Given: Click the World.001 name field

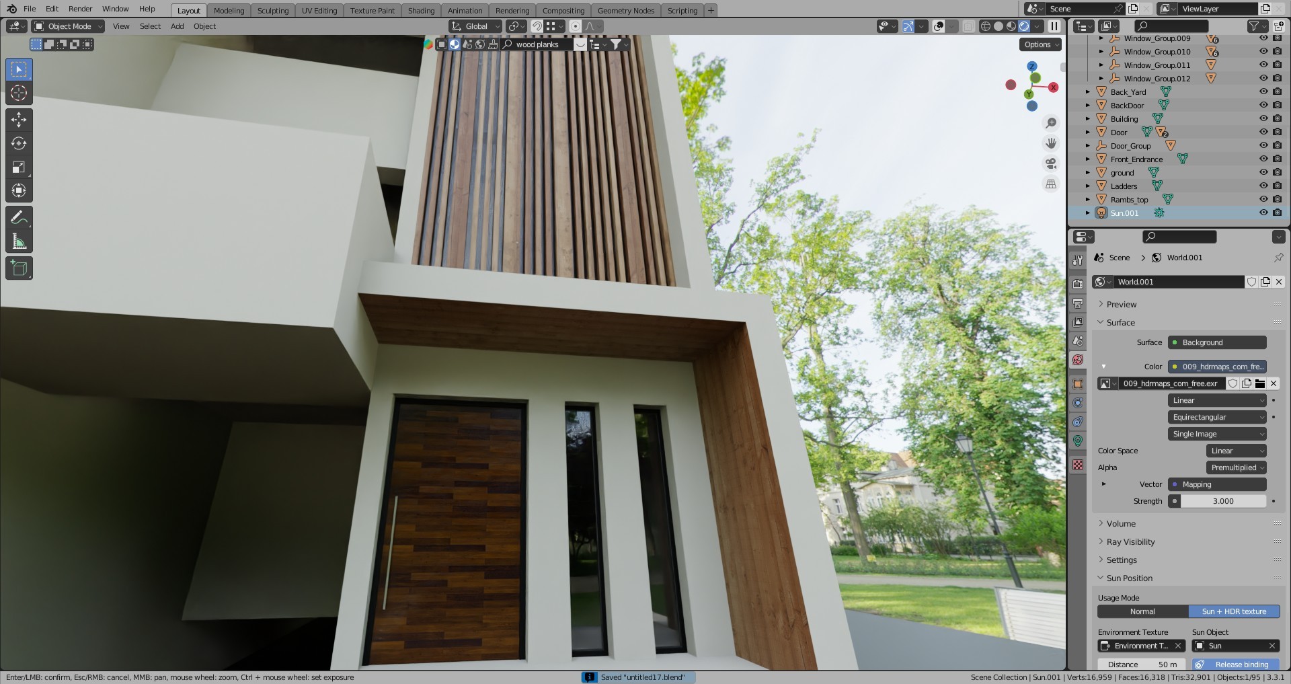Looking at the screenshot, I should [x=1177, y=282].
